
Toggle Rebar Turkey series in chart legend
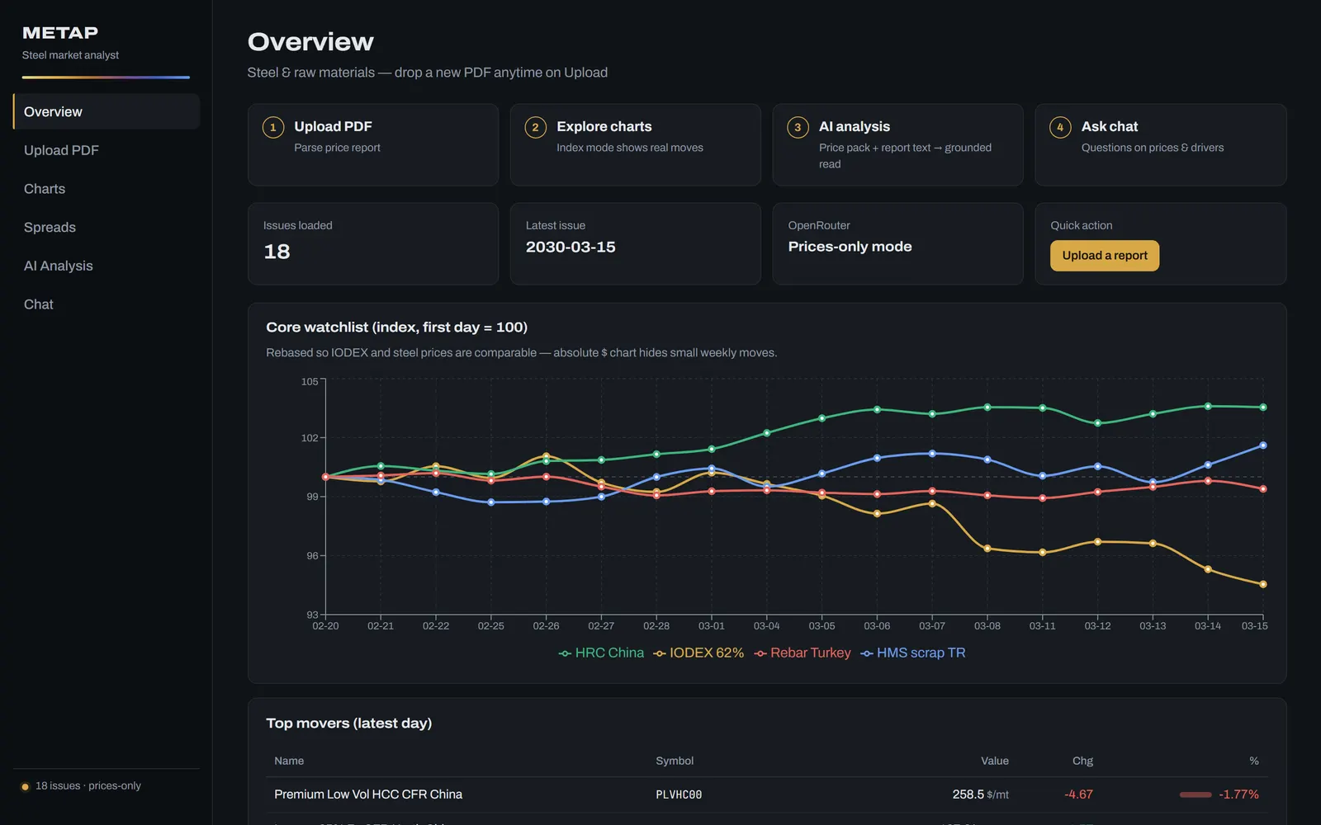coord(803,653)
